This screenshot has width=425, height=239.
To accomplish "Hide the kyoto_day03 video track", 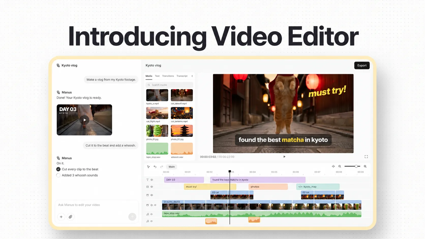I will 151,205.
